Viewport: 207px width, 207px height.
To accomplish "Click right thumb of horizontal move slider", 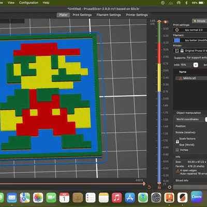I will pos(144,184).
